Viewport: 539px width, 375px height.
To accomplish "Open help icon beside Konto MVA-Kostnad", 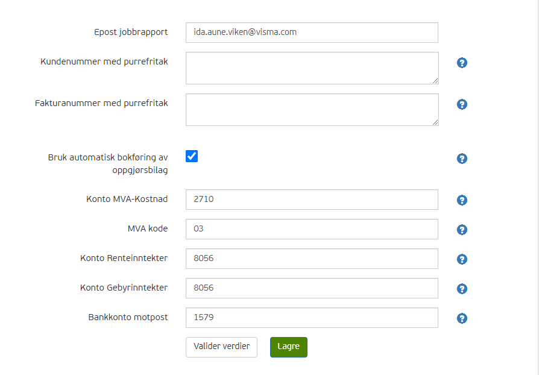I will [x=462, y=200].
